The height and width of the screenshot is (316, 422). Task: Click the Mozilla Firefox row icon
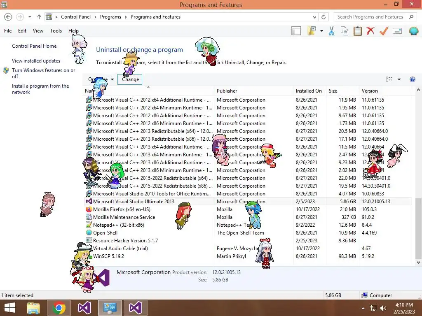click(x=89, y=209)
